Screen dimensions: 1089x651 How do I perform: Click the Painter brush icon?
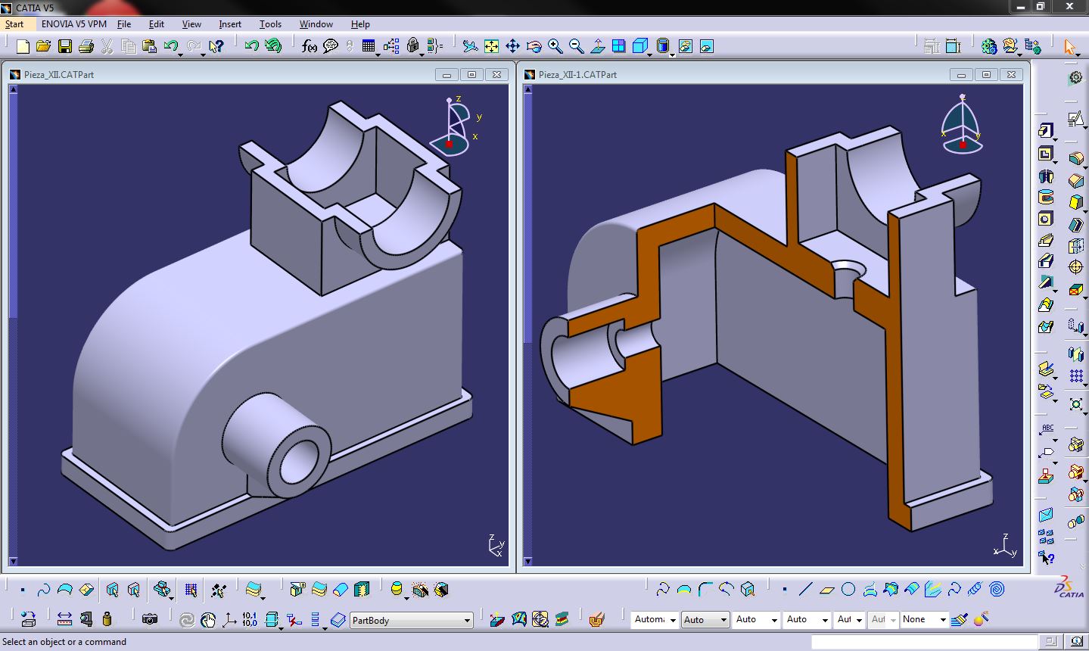(960, 619)
